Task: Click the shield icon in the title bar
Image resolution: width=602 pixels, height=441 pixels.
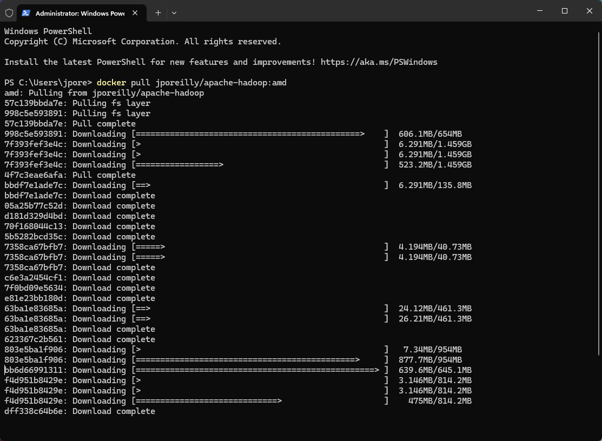Action: [9, 13]
